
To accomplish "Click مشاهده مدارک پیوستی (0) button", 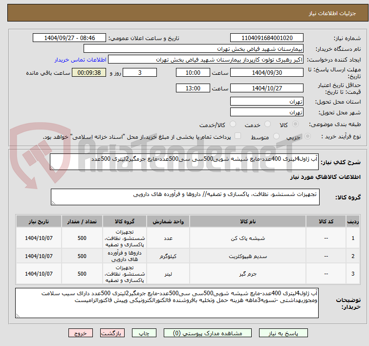I will click(x=208, y=333).
